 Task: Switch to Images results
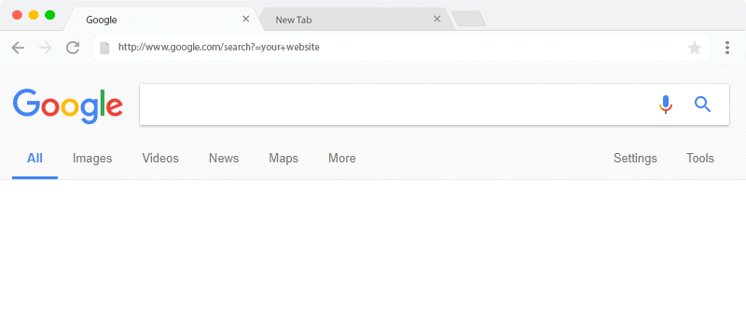tap(92, 159)
